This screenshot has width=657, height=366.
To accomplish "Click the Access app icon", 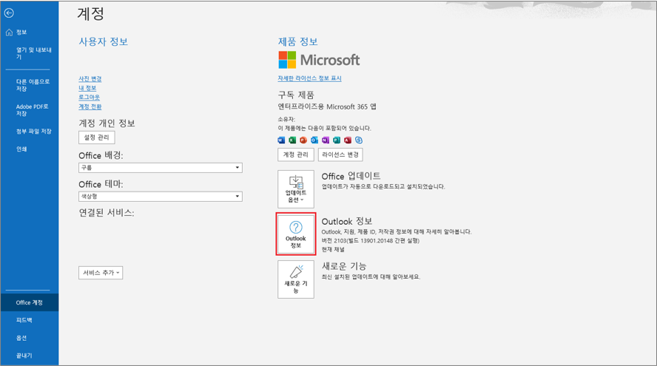I will [x=348, y=140].
